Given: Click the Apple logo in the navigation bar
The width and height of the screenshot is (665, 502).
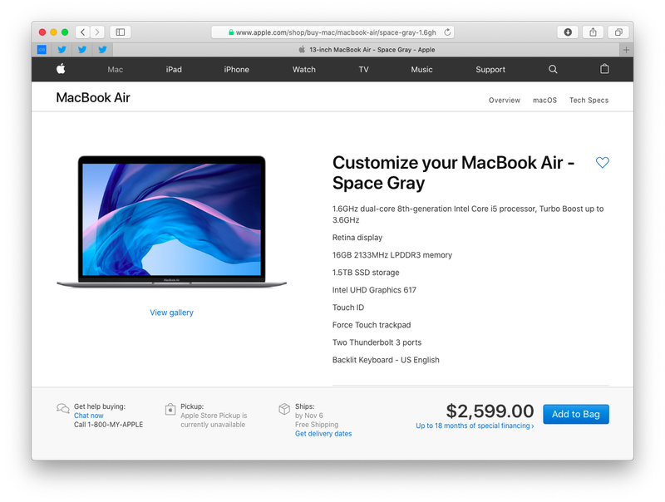Looking at the screenshot, I should coord(61,69).
